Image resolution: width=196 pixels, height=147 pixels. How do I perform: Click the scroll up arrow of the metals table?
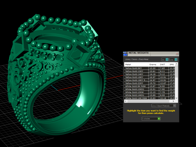[176, 64]
